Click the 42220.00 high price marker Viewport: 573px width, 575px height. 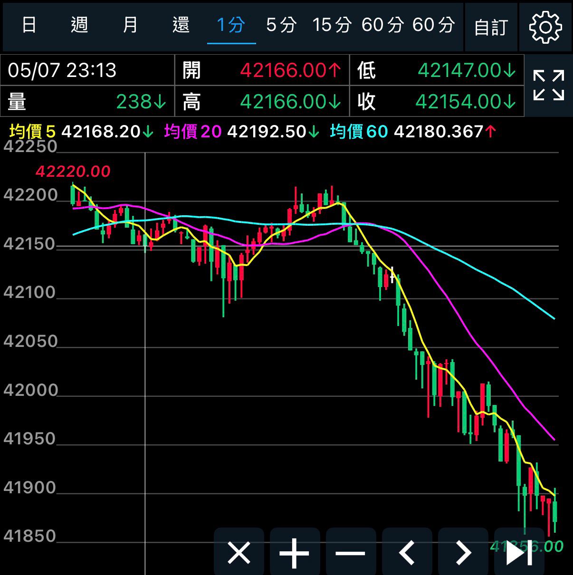pos(73,171)
